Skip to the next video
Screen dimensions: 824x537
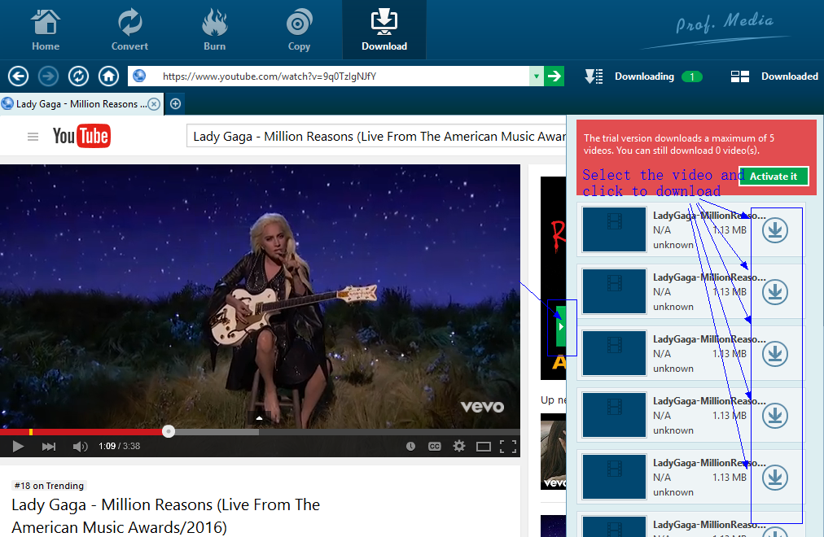[x=48, y=446]
